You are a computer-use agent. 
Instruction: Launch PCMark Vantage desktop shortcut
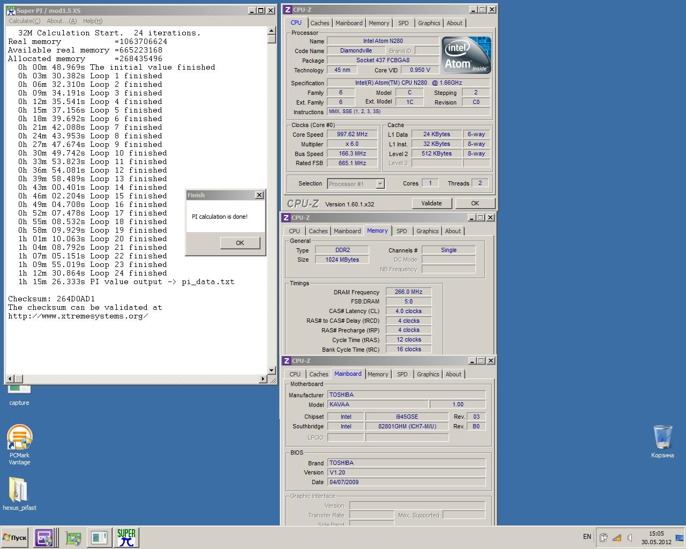19,444
